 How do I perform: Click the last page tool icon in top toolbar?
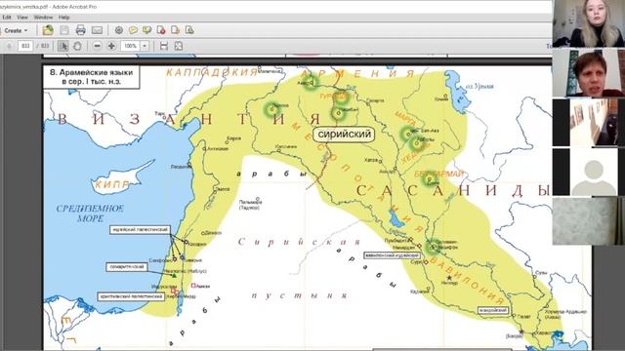coord(189,30)
